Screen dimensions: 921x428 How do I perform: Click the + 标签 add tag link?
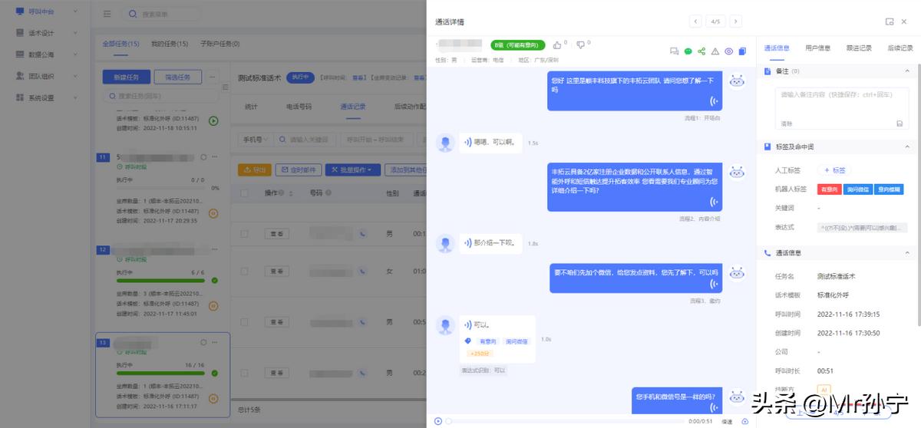click(x=834, y=170)
